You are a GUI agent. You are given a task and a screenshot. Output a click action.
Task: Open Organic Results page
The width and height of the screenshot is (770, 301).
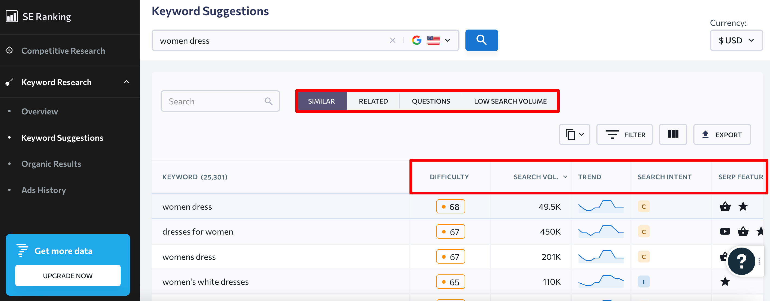tap(51, 164)
